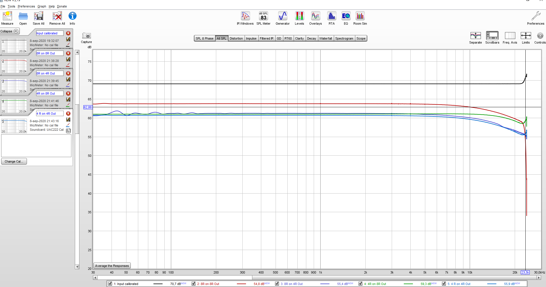Switch to the Waterfall tab
This screenshot has width=546, height=287.
326,38
